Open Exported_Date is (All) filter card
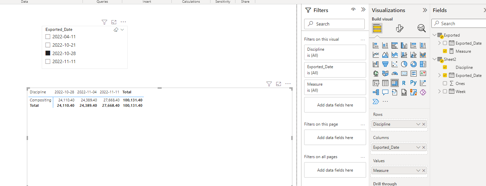Image resolution: width=486 pixels, height=186 pixels. coord(335,70)
